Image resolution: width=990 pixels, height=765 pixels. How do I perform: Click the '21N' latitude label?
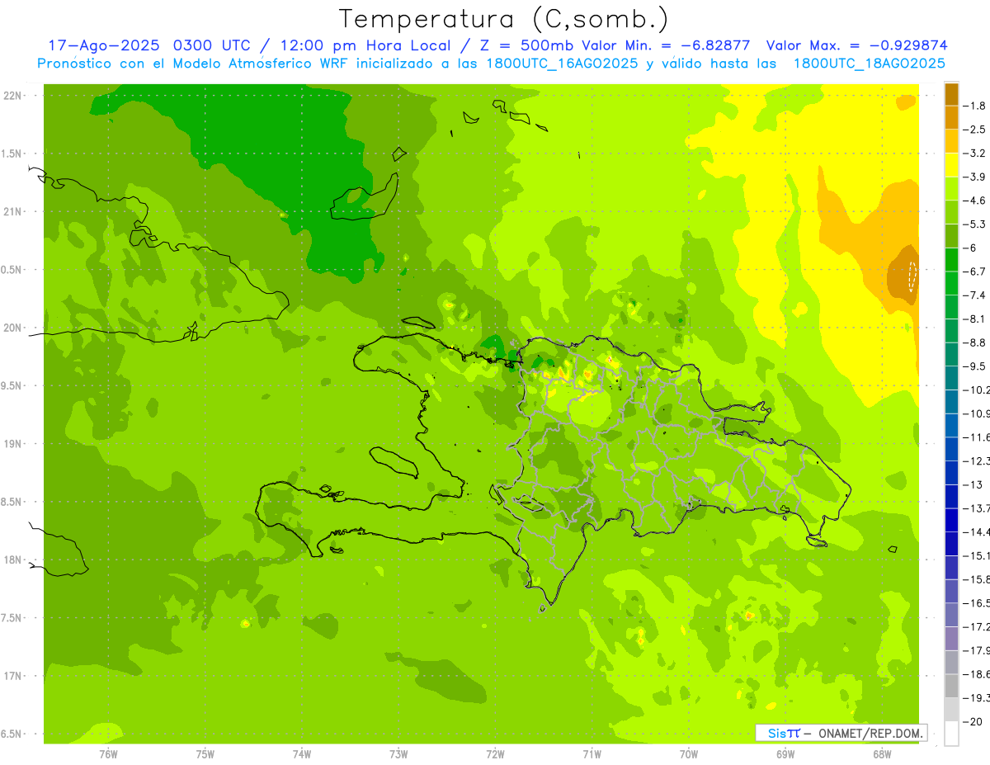(x=13, y=211)
